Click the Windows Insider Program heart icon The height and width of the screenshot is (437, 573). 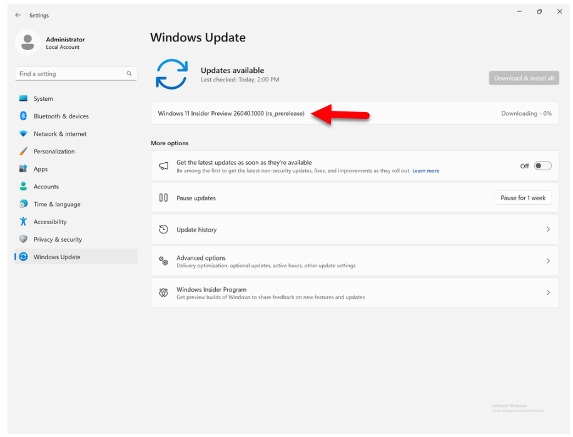coord(163,292)
